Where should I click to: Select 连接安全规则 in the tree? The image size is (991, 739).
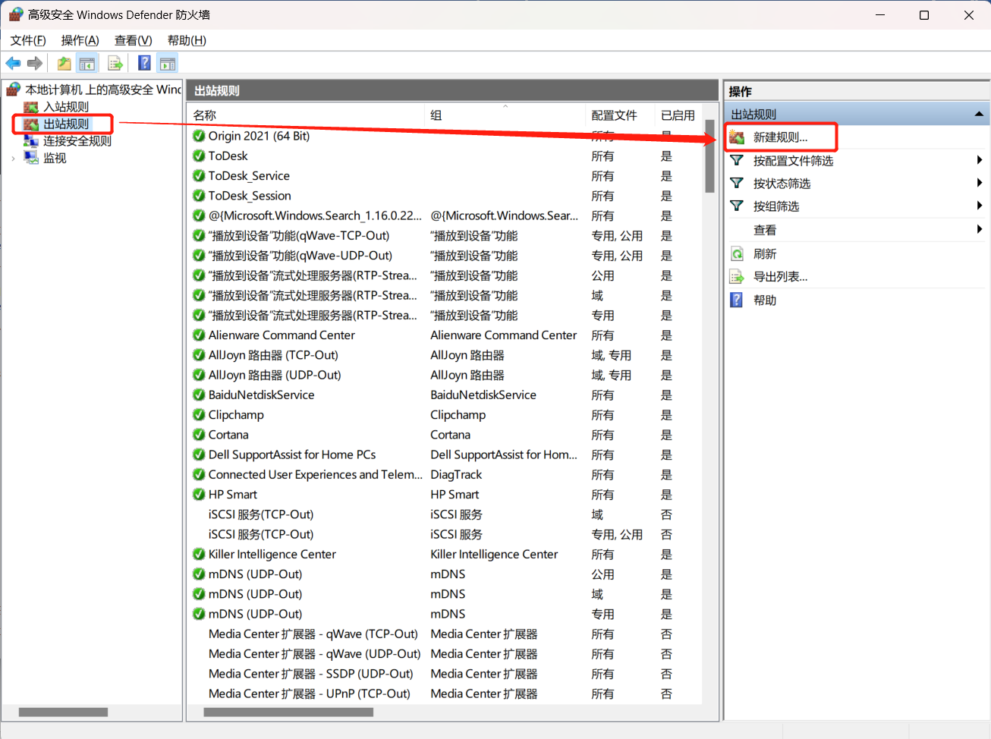pos(77,140)
